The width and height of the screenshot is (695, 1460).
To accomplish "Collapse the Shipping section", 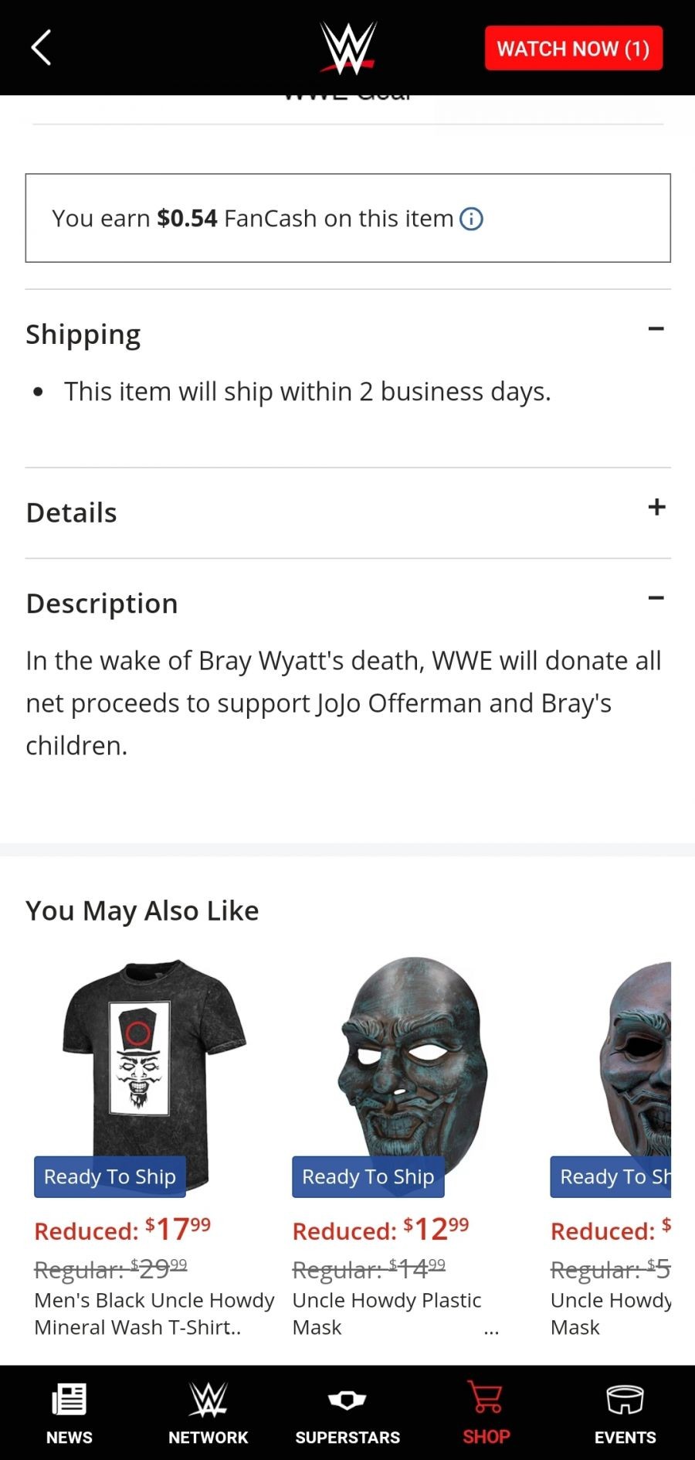I will (x=656, y=329).
